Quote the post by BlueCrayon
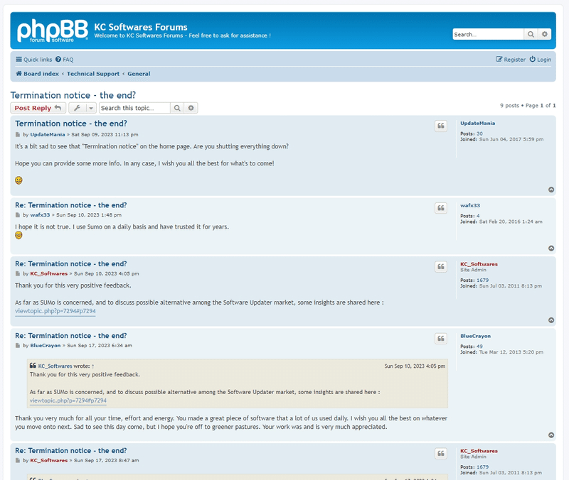This screenshot has height=480, width=569. (x=440, y=339)
